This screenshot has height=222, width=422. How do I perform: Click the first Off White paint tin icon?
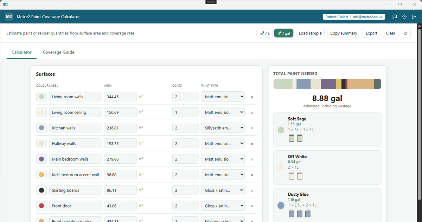[x=291, y=176]
